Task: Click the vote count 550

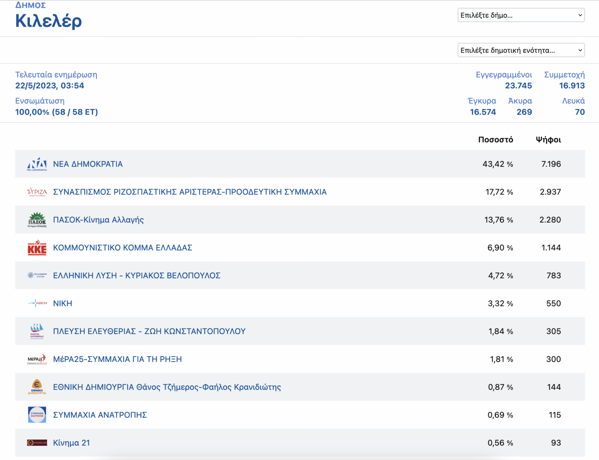Action: [x=553, y=304]
